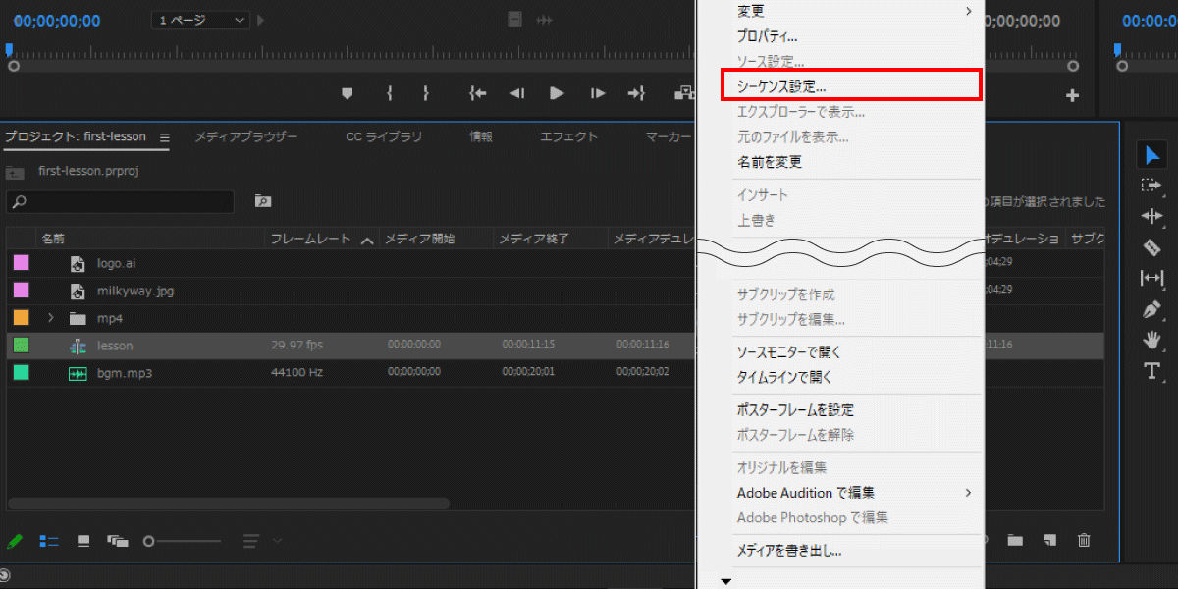Click the project search input field
Image resolution: width=1178 pixels, height=589 pixels.
pos(120,201)
